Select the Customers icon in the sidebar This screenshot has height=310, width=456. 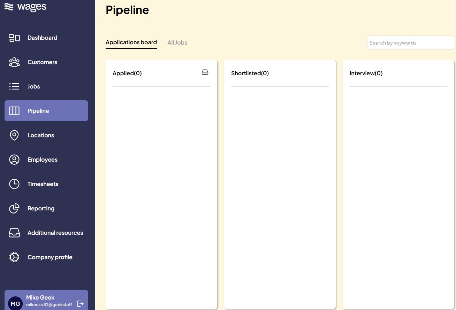pyautogui.click(x=14, y=62)
